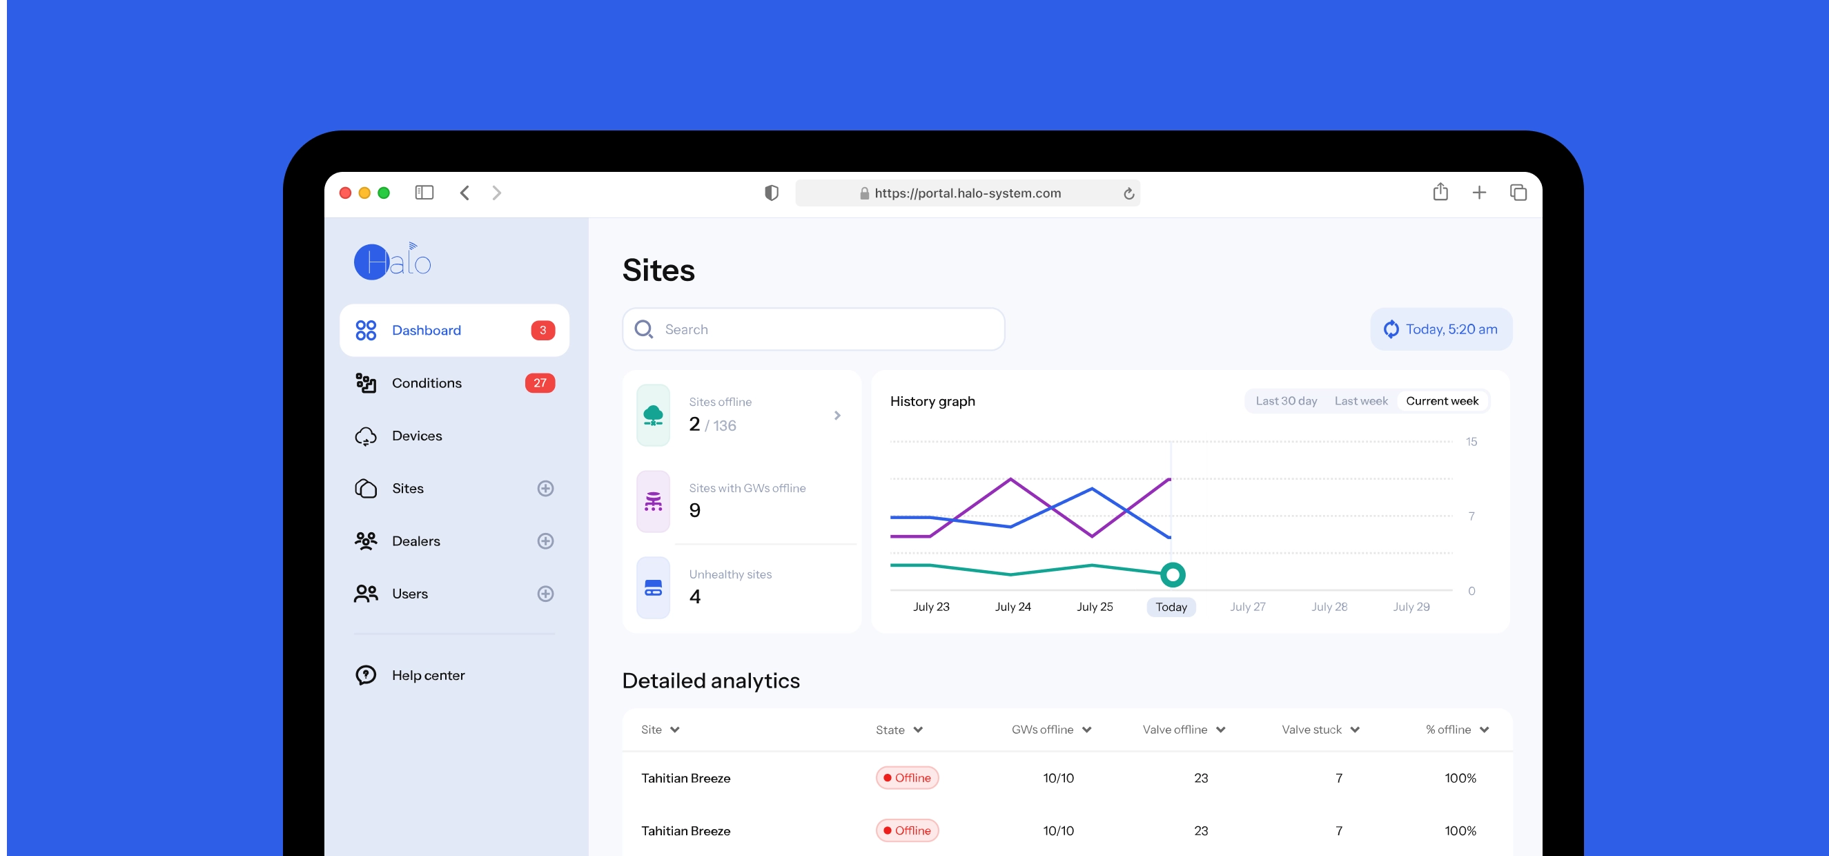The width and height of the screenshot is (1829, 856).
Task: Open the Sites section icon
Action: 366,489
